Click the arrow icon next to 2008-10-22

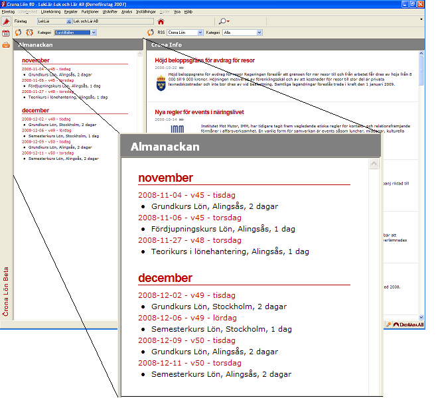181,68
